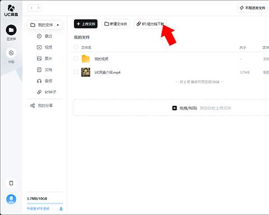Click the UC网盘 squirrel logo
Viewport: 269px width, 215px height.
11,10
